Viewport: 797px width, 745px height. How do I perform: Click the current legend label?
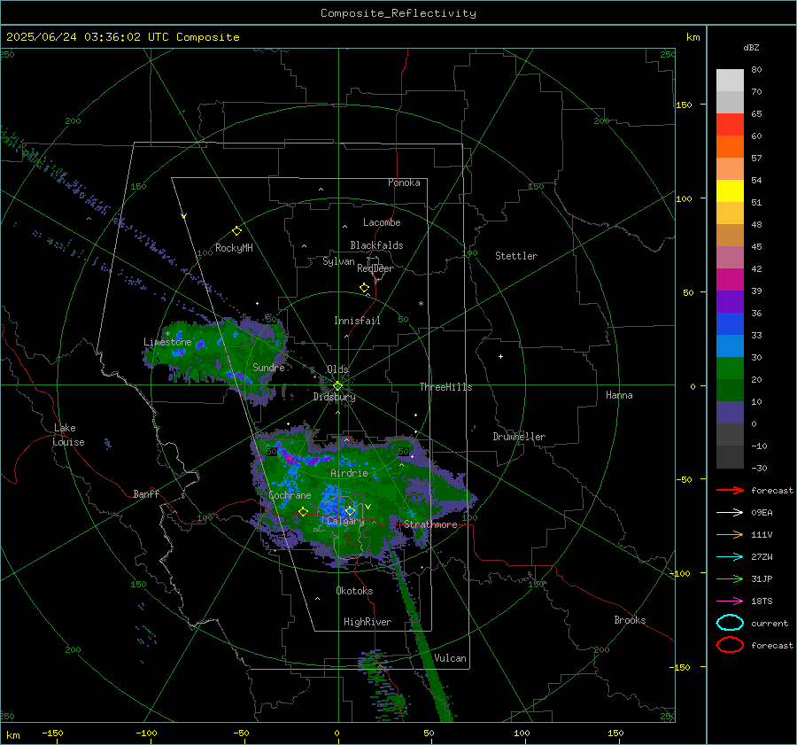(x=770, y=623)
